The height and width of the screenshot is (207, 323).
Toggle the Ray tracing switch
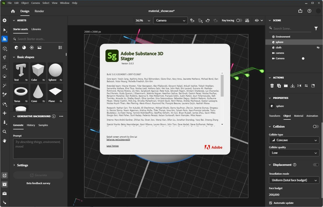(x=239, y=20)
